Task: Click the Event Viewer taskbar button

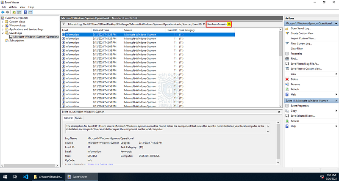Action: point(81,177)
